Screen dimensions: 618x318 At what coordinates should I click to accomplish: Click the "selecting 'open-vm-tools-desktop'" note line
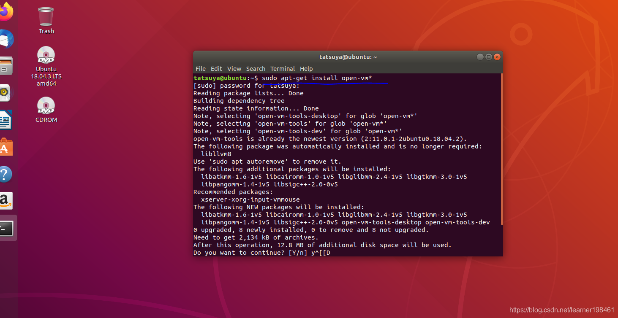pos(305,116)
